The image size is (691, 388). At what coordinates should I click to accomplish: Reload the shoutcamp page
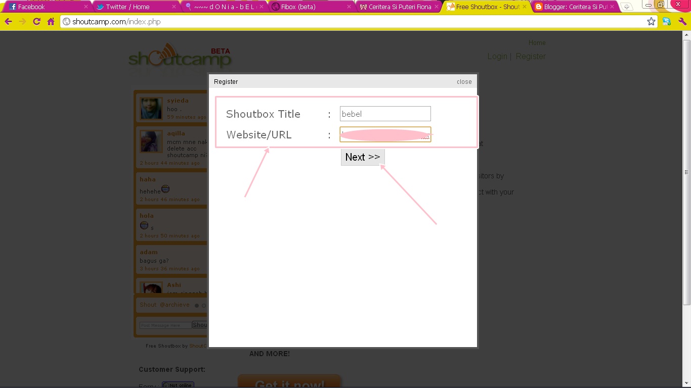36,22
